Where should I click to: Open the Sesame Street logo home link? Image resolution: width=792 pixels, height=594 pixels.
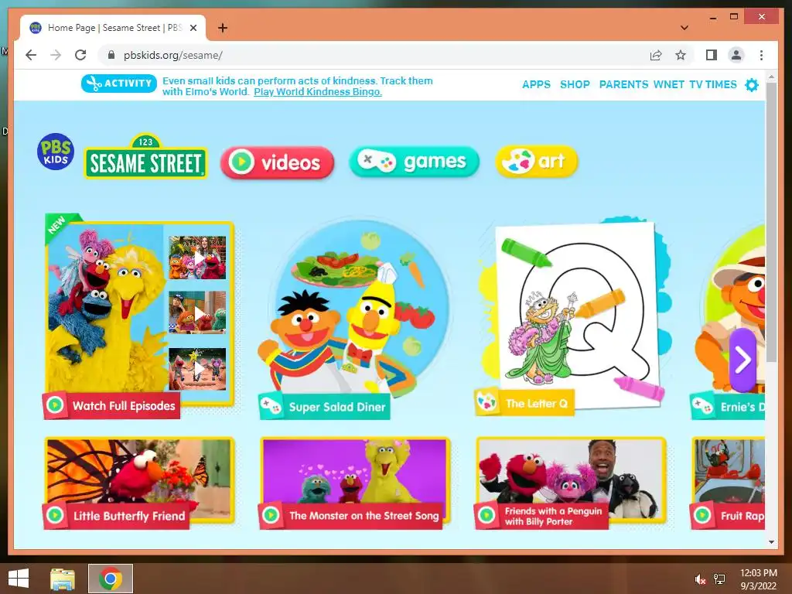(145, 157)
